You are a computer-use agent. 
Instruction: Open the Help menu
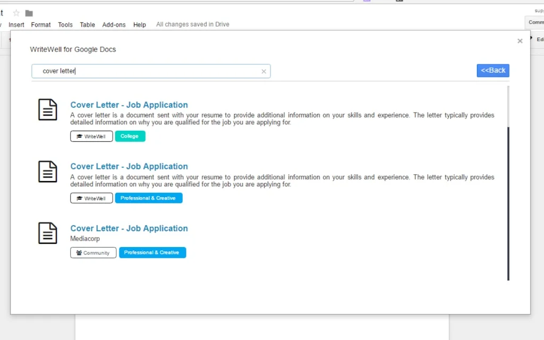[139, 24]
